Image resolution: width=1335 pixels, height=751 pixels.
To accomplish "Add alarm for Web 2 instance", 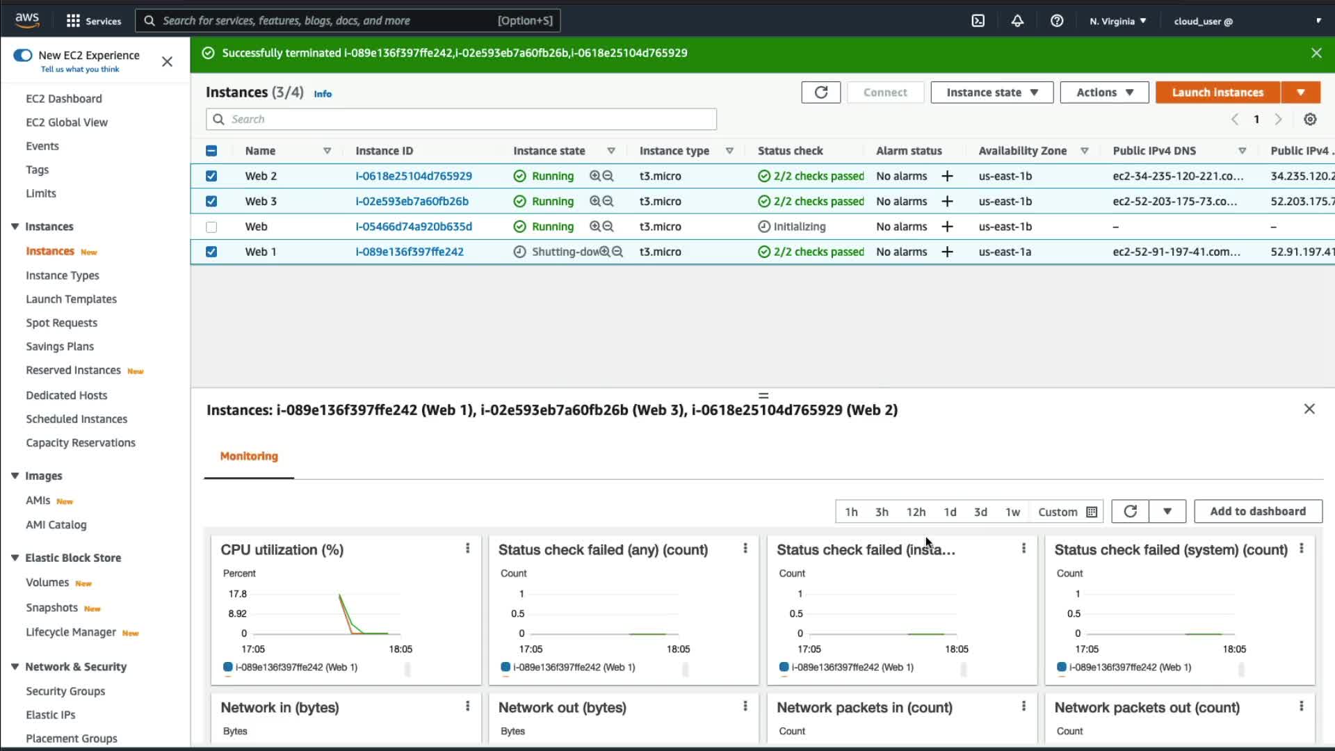I will click(x=947, y=177).
